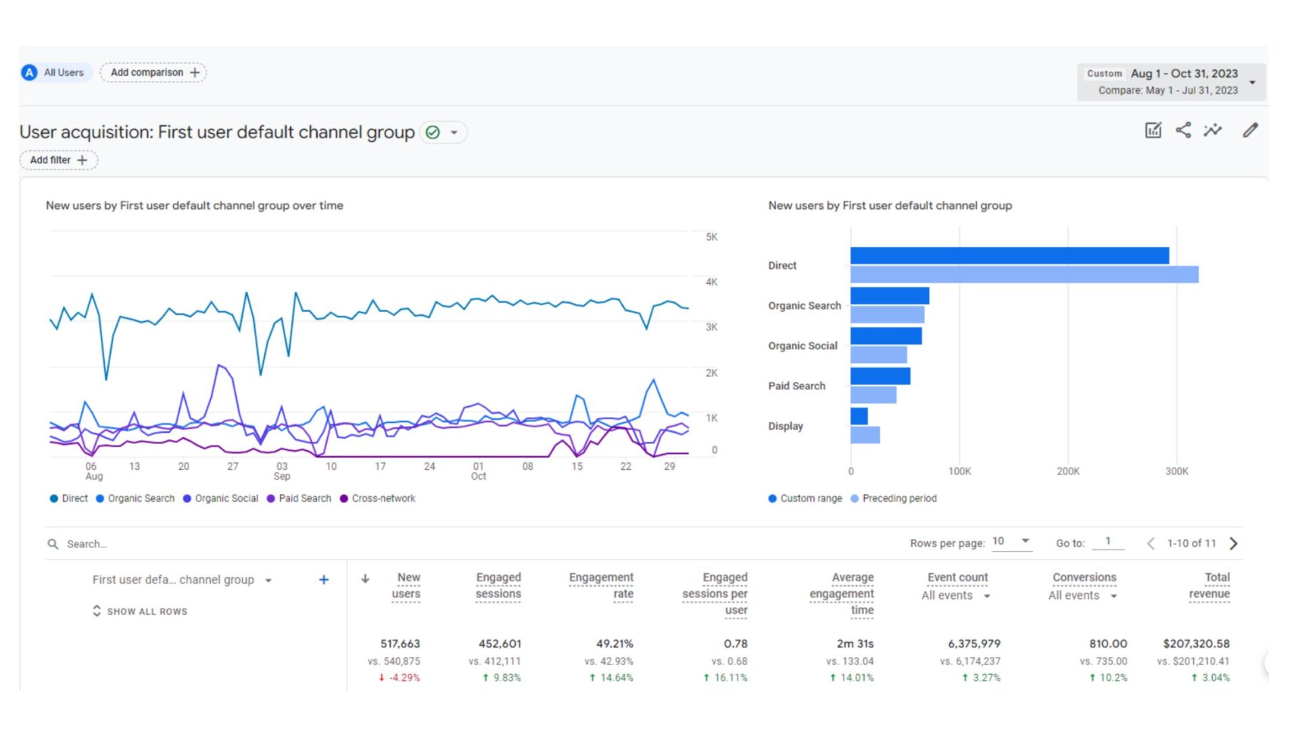
Task: Click the green report status checkmark
Action: coord(433,132)
